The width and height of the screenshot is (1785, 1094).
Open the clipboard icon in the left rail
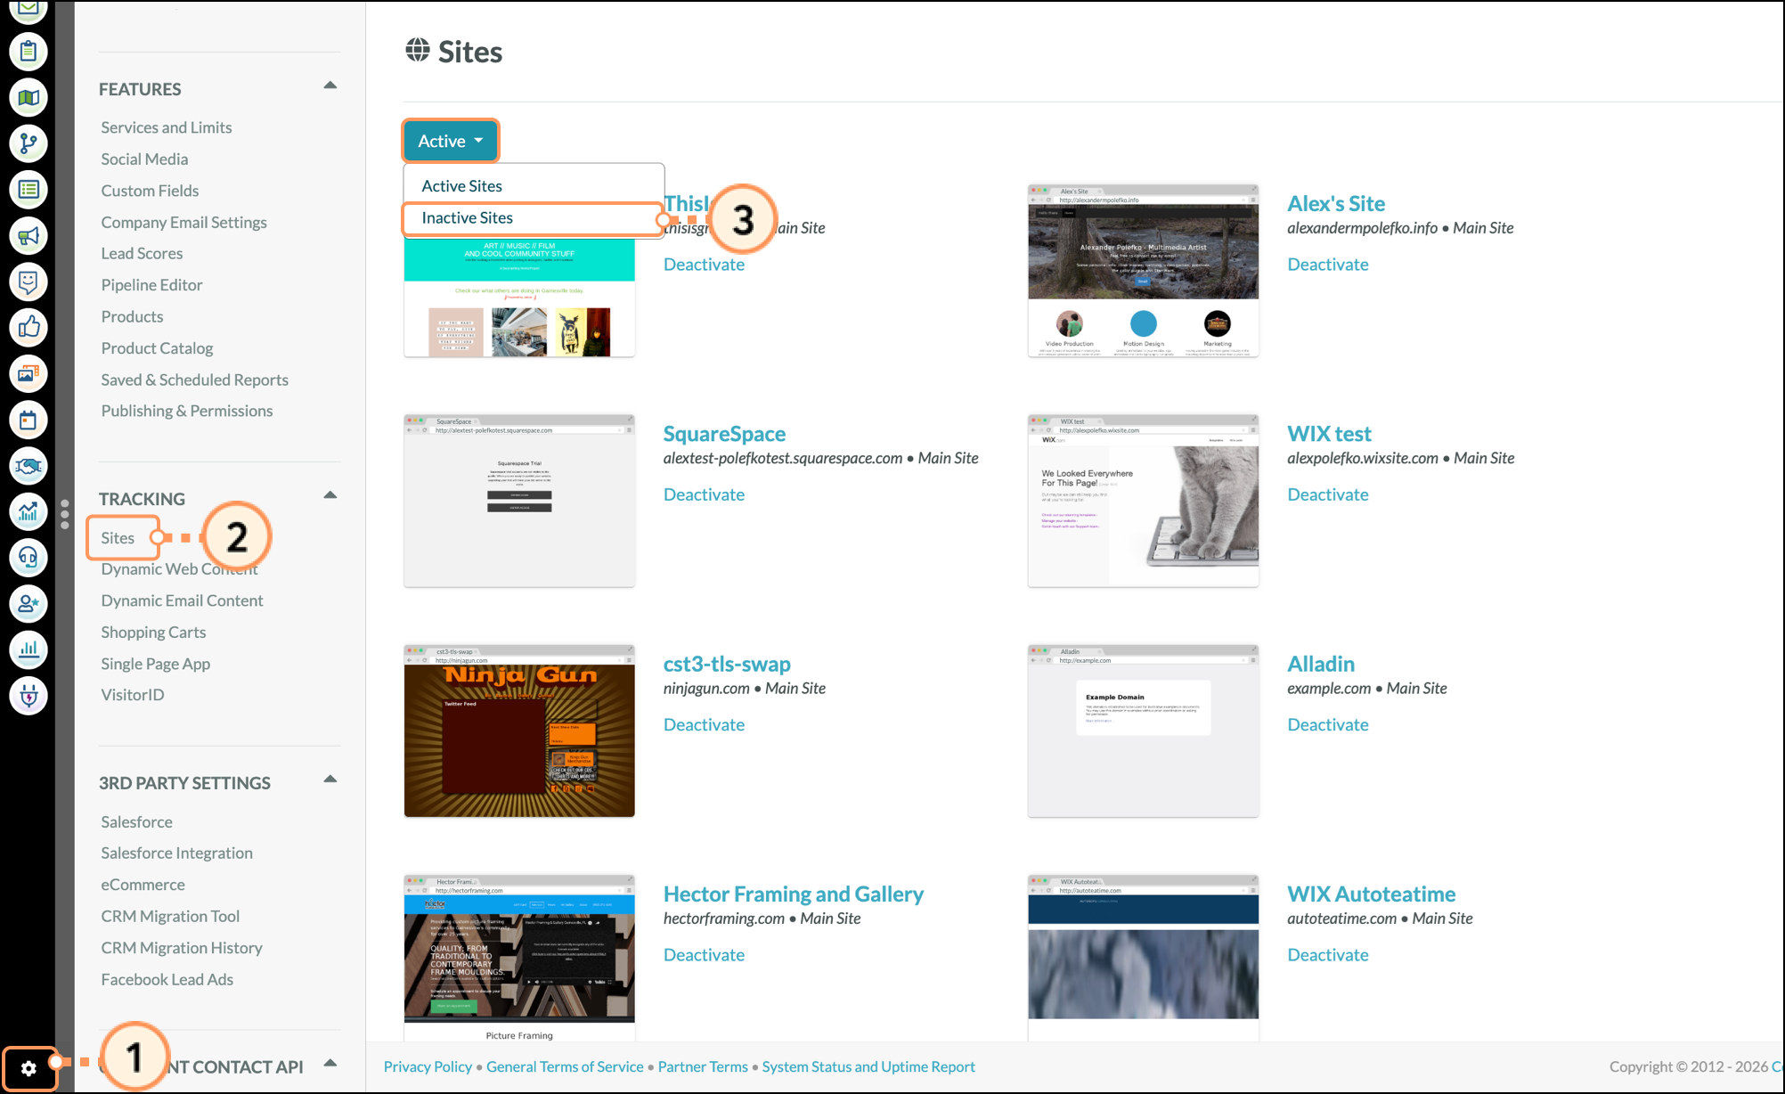(x=29, y=52)
